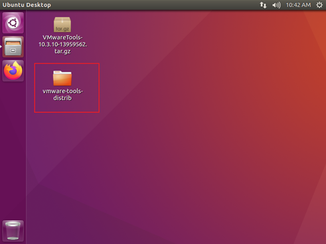Click the VMwareTools-10.3.10-13959562.tar.gz file name
The width and height of the screenshot is (326, 244).
(62, 44)
